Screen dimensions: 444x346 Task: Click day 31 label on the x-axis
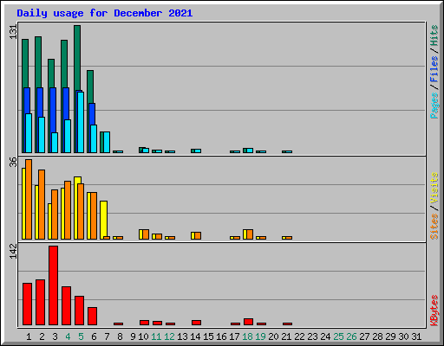tap(416, 336)
